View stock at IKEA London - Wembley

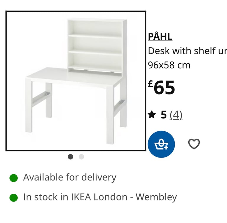100,197
